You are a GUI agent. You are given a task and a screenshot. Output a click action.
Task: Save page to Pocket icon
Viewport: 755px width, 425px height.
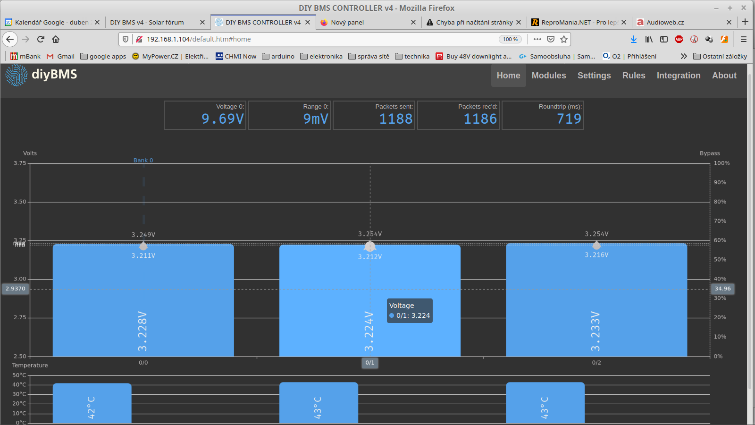click(550, 39)
